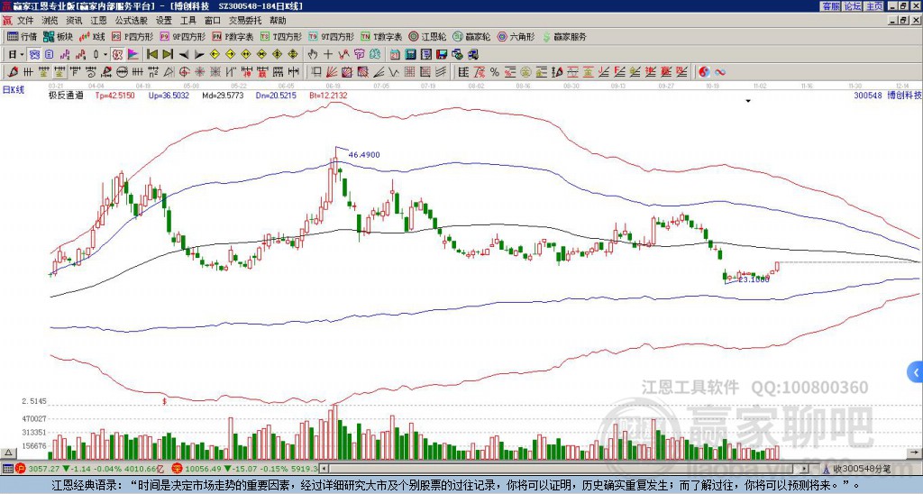Click the 46.4900 high price label
The image size is (923, 494).
(364, 155)
